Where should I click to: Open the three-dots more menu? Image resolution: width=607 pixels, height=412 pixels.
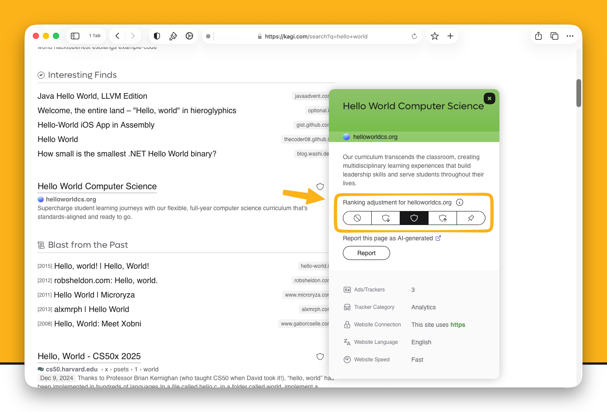click(570, 36)
